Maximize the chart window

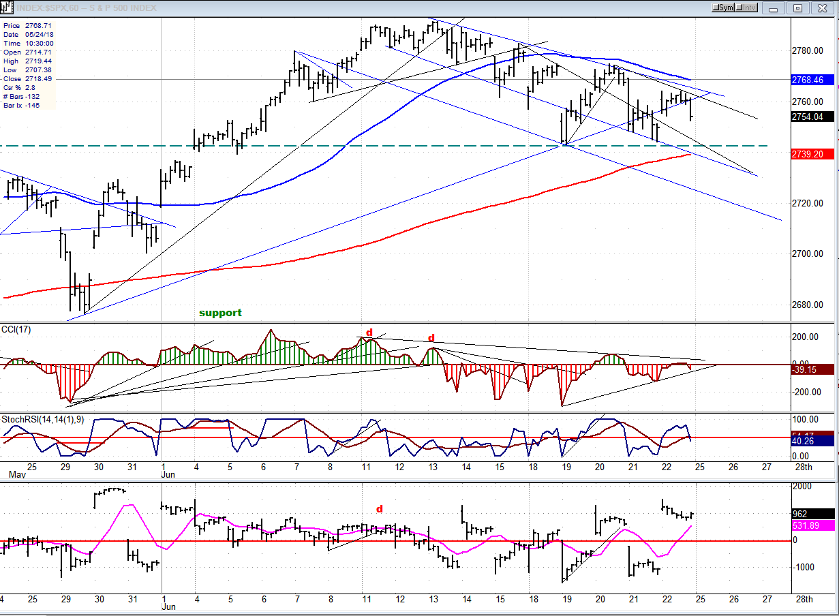pos(798,8)
